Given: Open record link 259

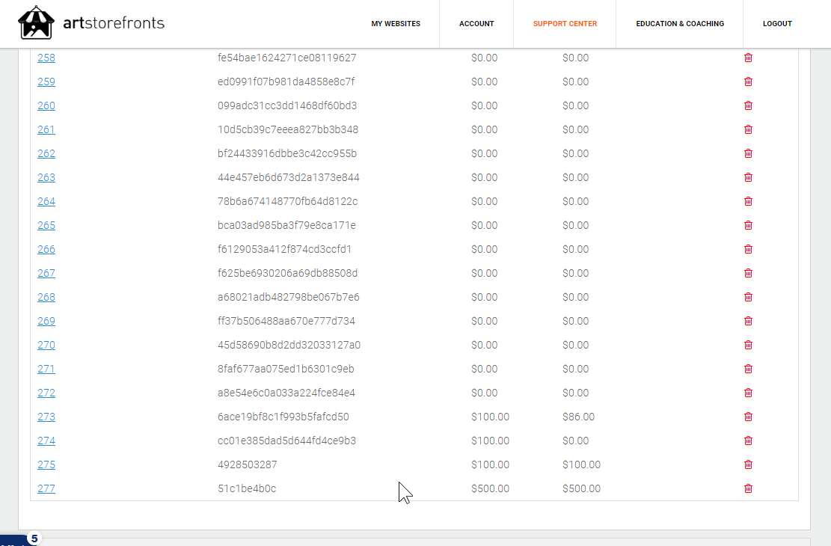Looking at the screenshot, I should [46, 82].
